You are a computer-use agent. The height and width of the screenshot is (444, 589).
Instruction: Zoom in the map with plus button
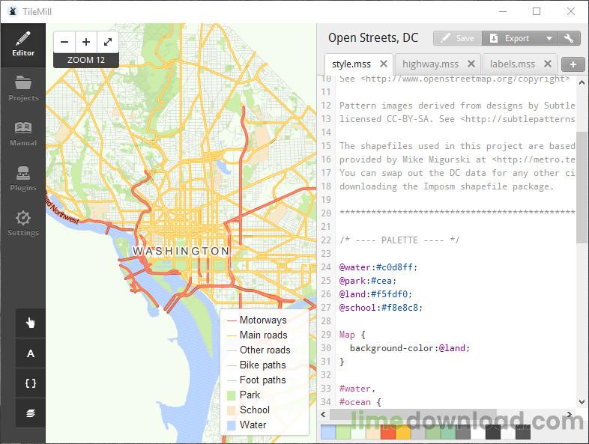click(x=86, y=42)
